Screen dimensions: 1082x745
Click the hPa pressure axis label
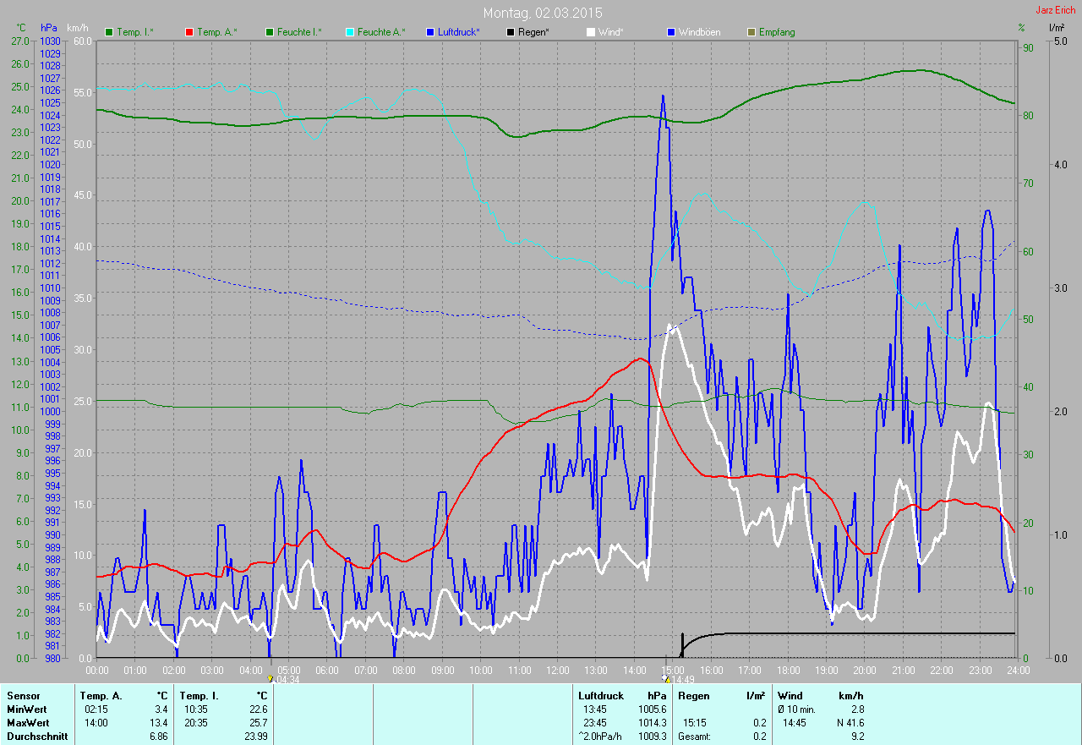(x=49, y=28)
